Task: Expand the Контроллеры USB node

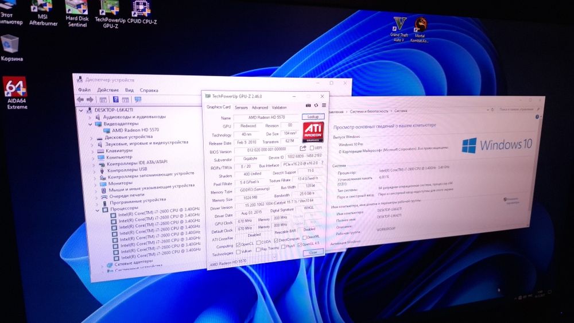Action: (94, 171)
